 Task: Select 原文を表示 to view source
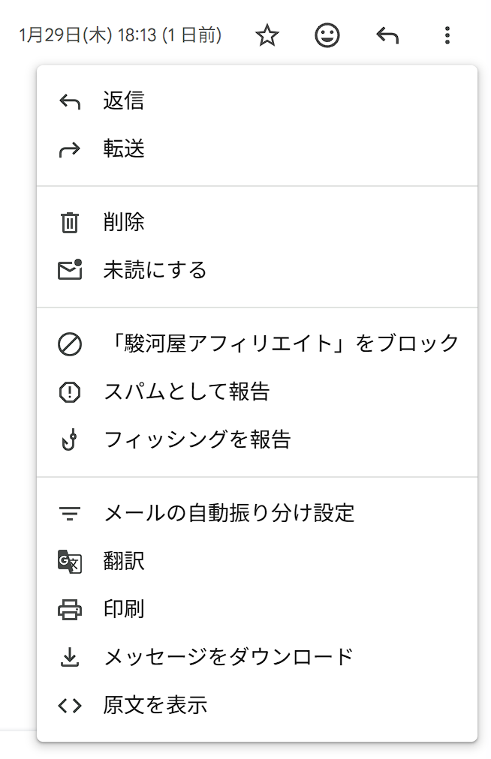[x=155, y=705]
